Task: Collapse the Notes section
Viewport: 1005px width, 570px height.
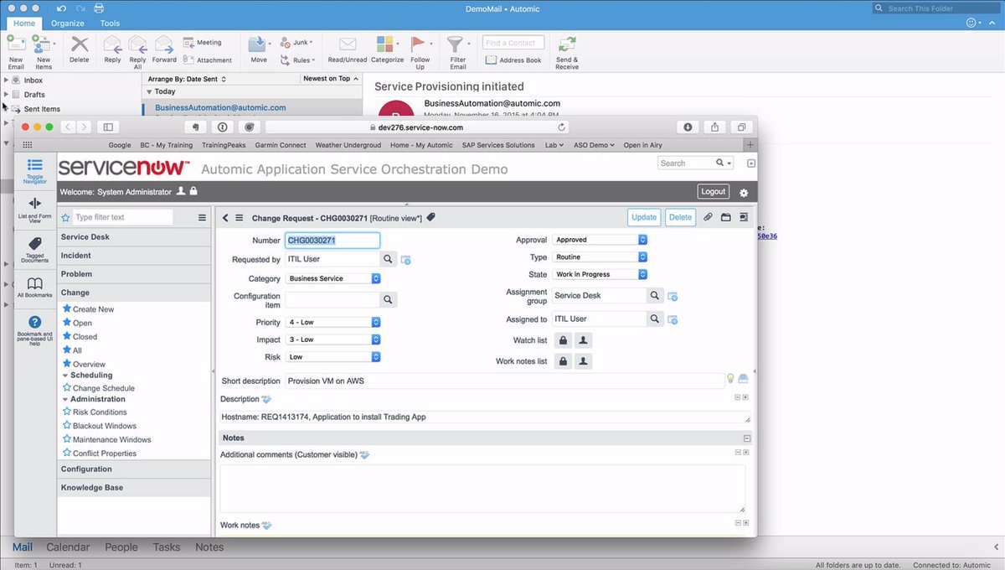Action: (x=745, y=438)
